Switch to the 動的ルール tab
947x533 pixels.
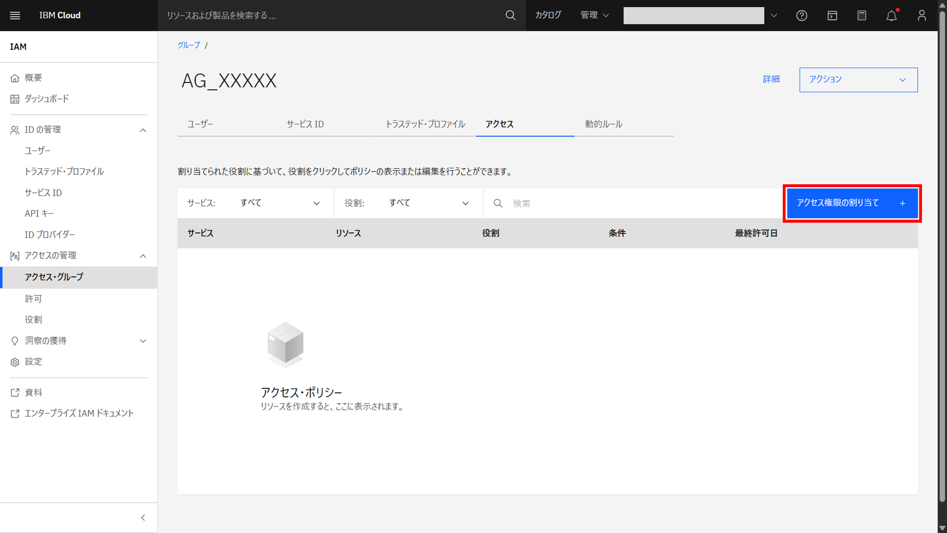(603, 124)
